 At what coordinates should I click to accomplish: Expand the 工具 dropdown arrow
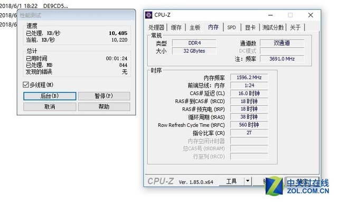248,181
